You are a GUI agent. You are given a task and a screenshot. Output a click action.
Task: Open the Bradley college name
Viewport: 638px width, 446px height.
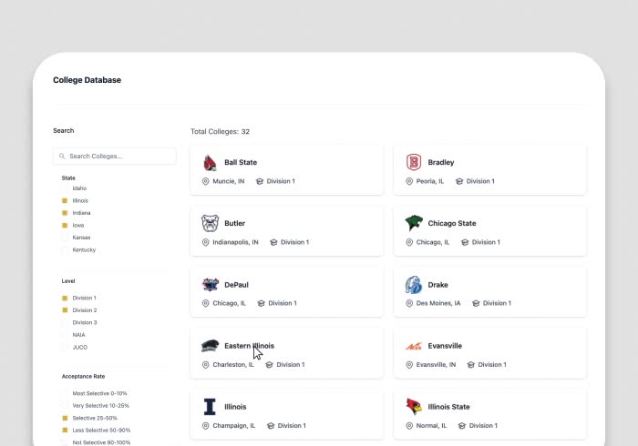(440, 163)
